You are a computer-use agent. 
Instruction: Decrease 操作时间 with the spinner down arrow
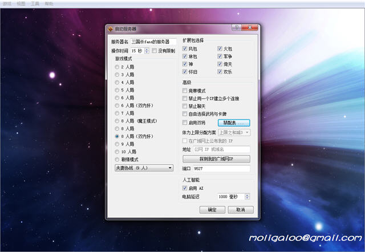147,52
